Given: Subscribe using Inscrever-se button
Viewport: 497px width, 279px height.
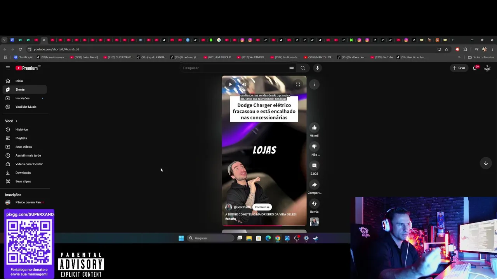Looking at the screenshot, I should tap(262, 207).
